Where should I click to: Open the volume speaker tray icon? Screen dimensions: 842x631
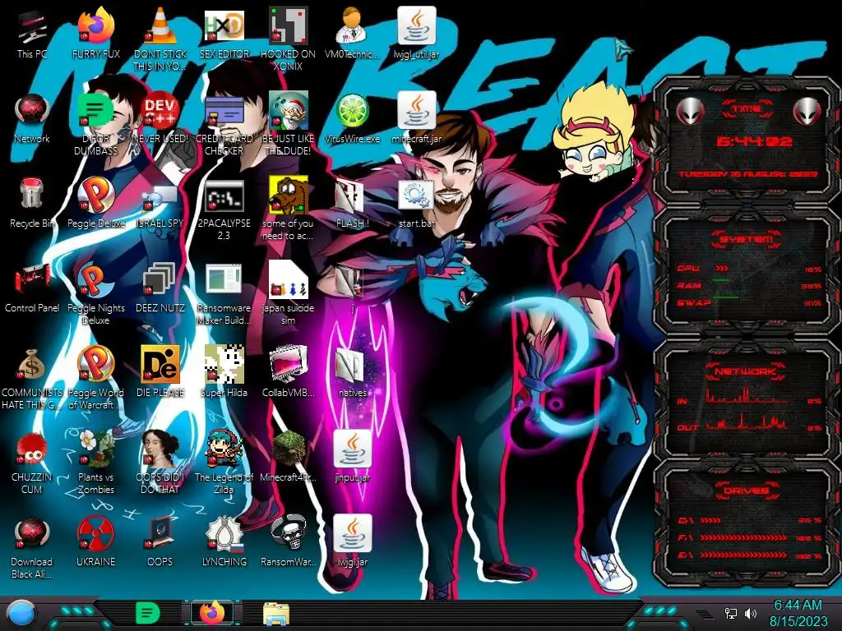point(751,613)
